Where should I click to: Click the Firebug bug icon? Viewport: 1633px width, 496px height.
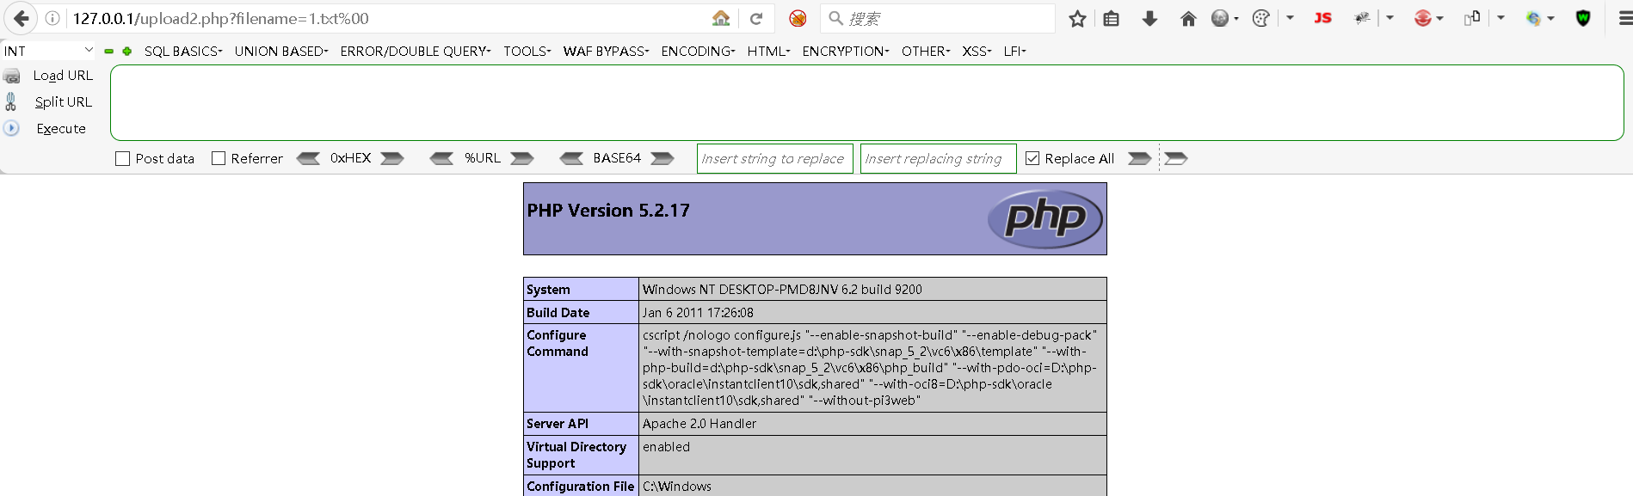coord(1362,18)
